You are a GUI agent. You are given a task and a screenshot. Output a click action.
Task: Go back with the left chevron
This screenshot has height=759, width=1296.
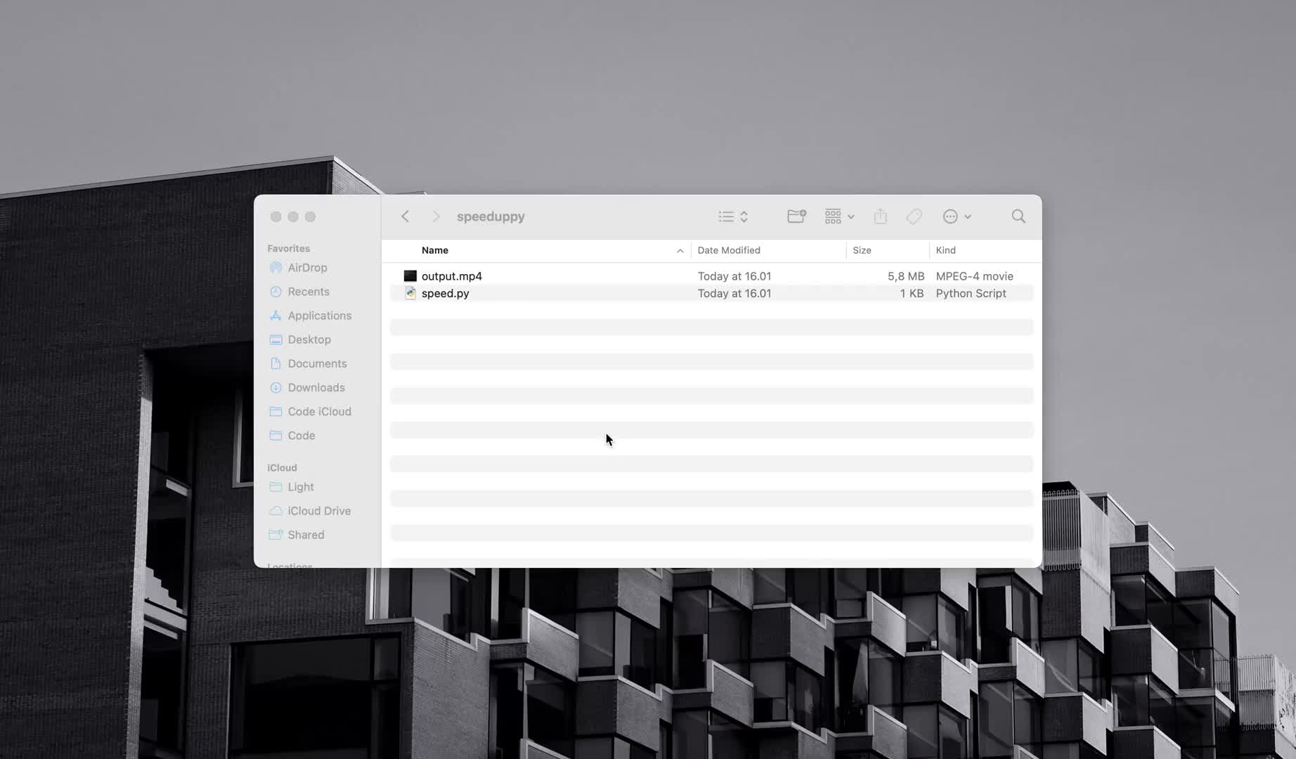pyautogui.click(x=405, y=216)
